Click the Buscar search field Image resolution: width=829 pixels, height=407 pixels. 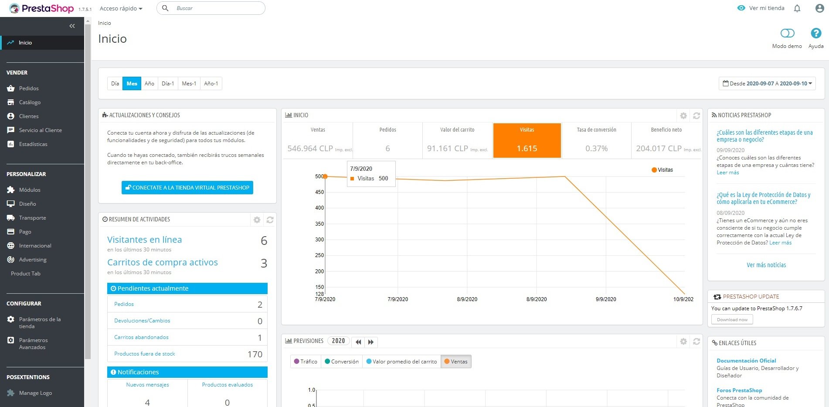pos(211,8)
